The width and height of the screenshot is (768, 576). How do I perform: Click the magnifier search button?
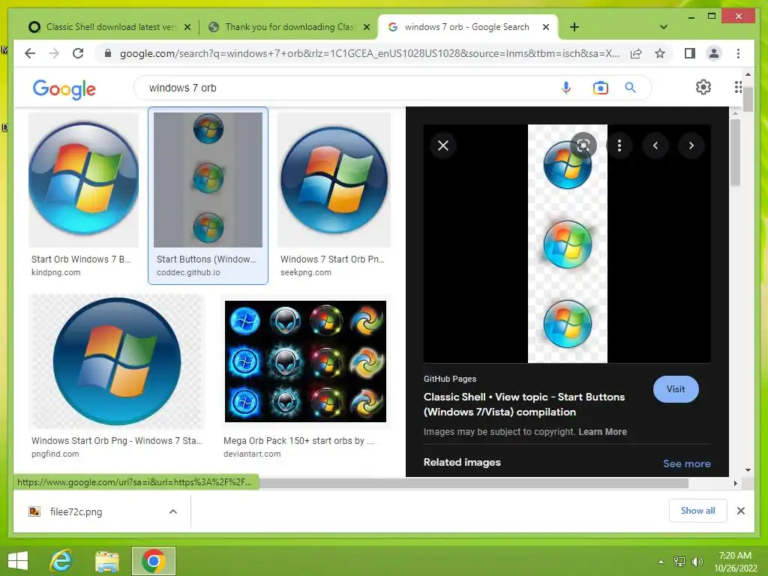click(x=630, y=88)
